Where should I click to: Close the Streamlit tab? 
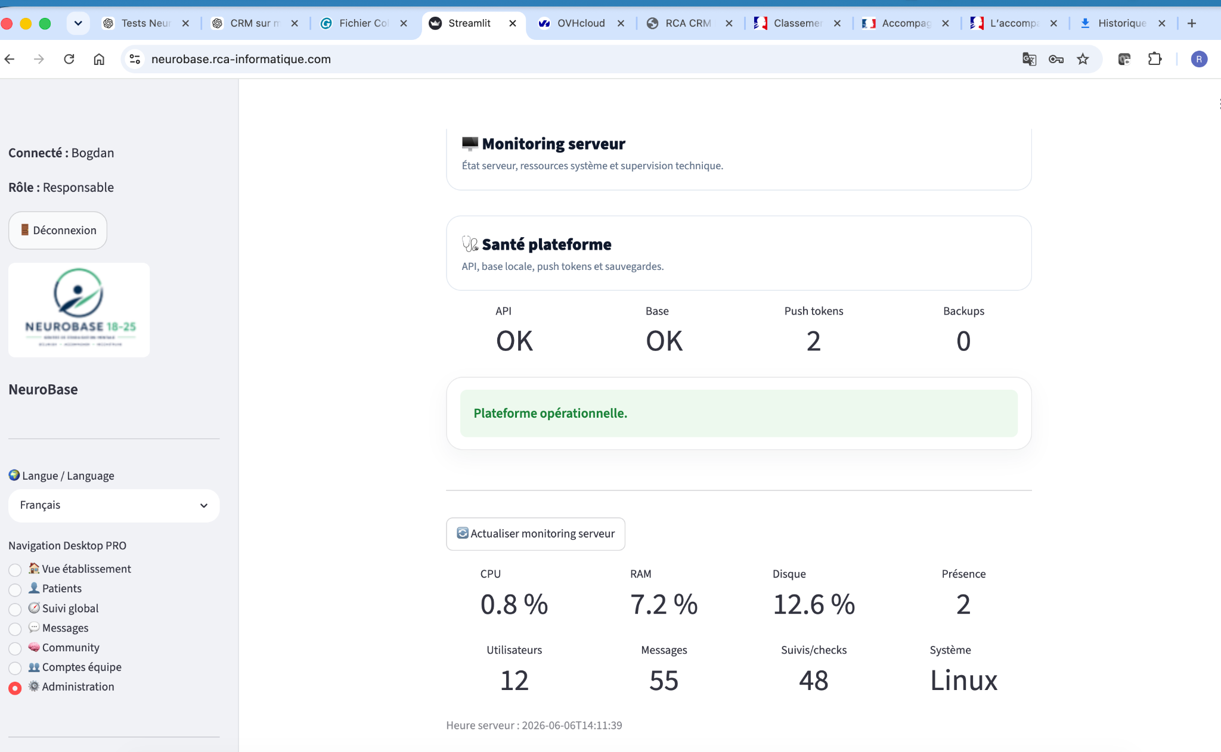click(x=513, y=23)
